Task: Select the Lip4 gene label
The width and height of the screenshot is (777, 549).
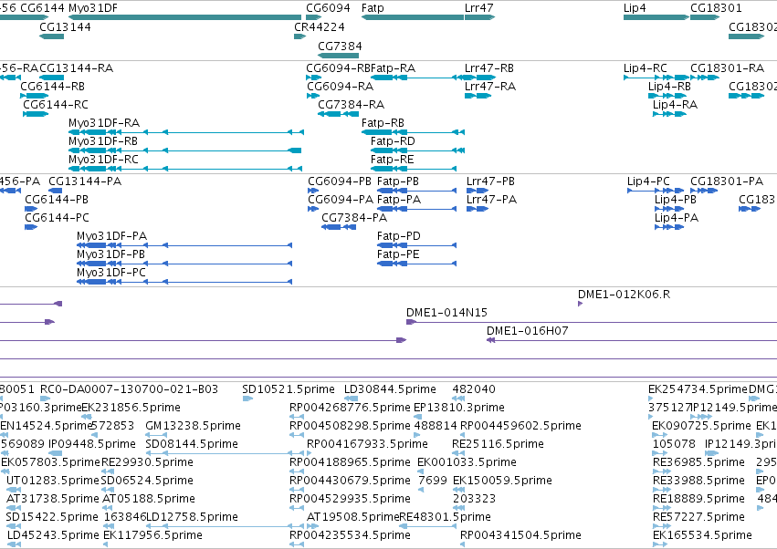Action: [x=635, y=8]
